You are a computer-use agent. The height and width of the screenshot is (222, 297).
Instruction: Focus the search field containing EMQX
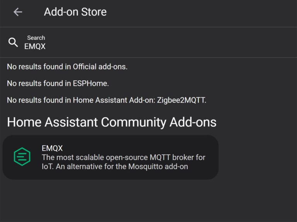pyautogui.click(x=148, y=42)
